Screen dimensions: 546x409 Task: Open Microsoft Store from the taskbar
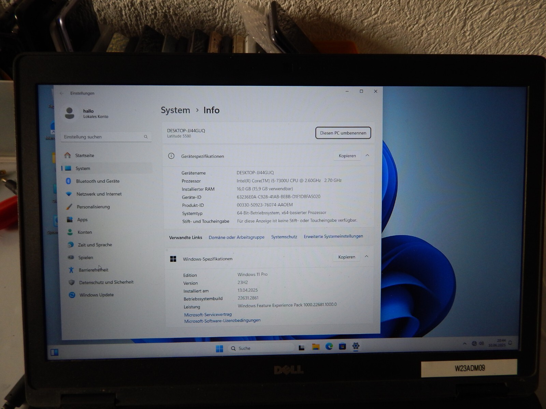pos(342,347)
